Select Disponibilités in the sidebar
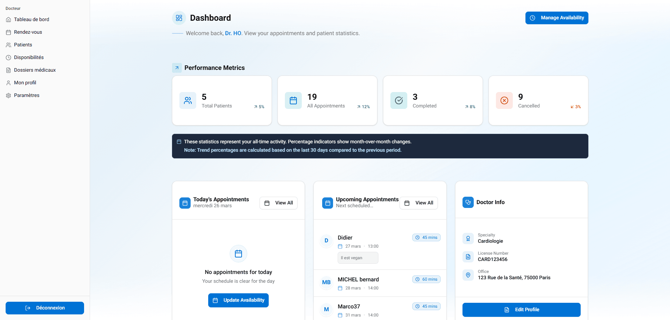Viewport: 670px width, 320px height. (29, 58)
